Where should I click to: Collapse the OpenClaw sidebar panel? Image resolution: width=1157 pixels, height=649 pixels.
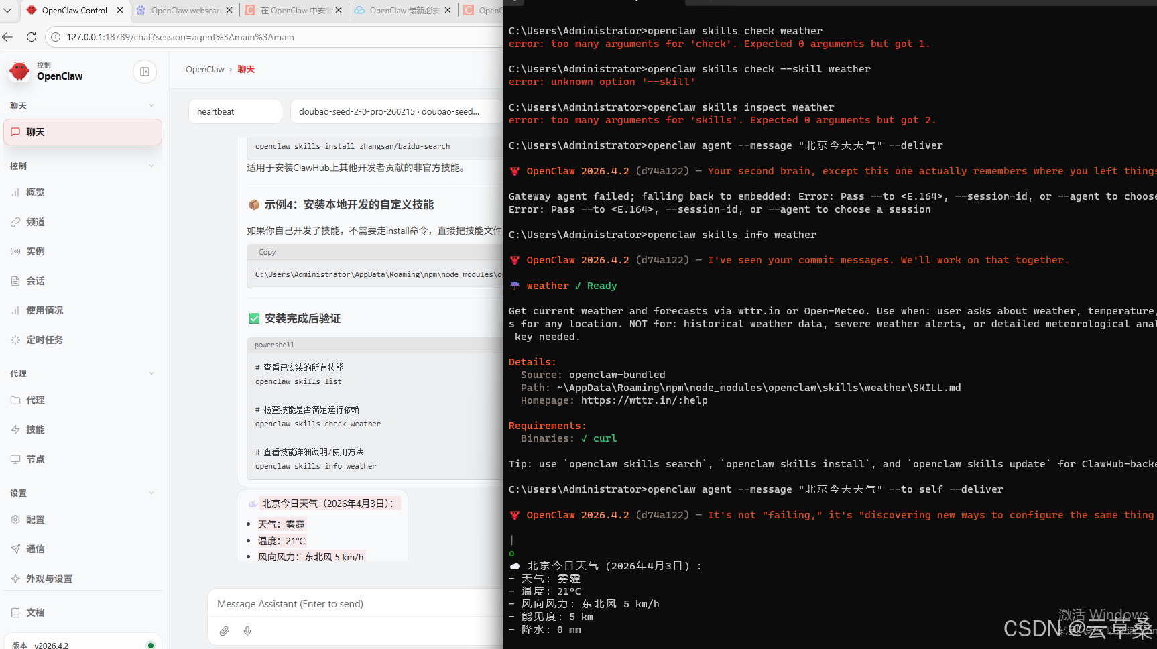point(145,72)
